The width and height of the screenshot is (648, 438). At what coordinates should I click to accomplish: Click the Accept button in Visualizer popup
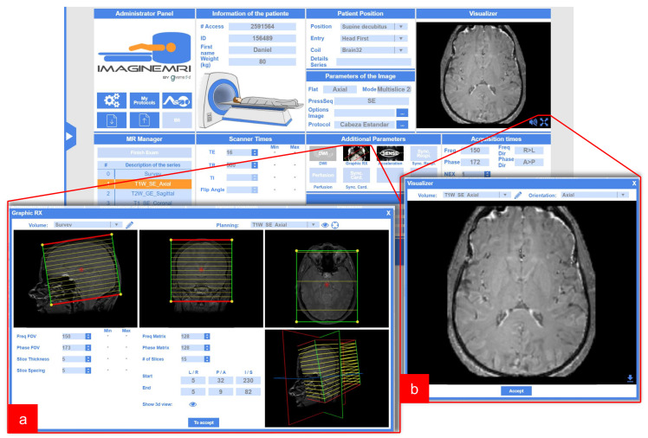pyautogui.click(x=516, y=390)
